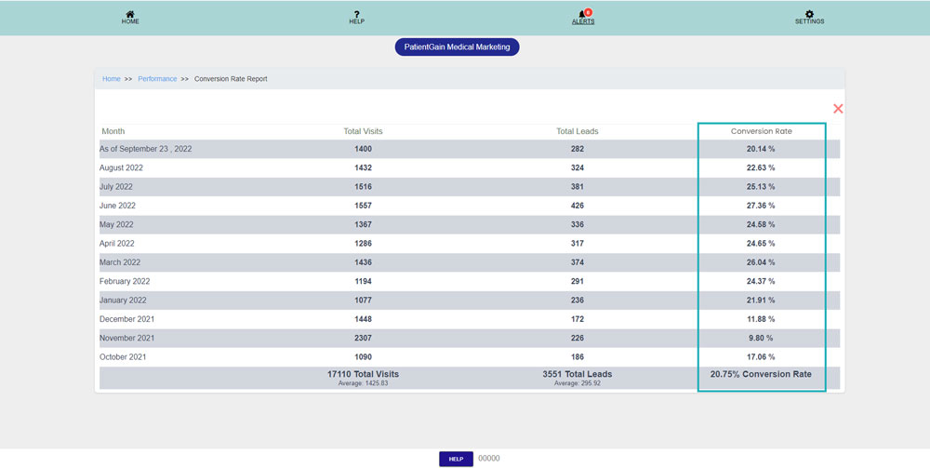Click the 1400 total visits value
The height and width of the screenshot is (468, 930).
point(363,149)
